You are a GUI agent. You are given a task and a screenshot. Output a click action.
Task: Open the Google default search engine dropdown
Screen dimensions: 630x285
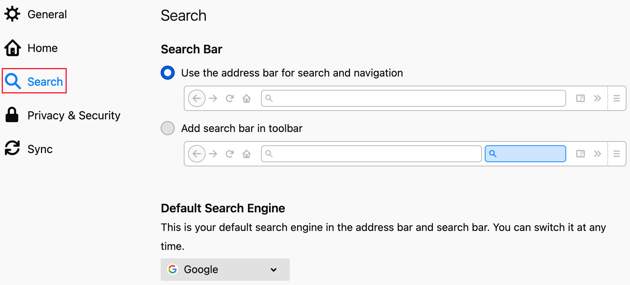point(225,270)
